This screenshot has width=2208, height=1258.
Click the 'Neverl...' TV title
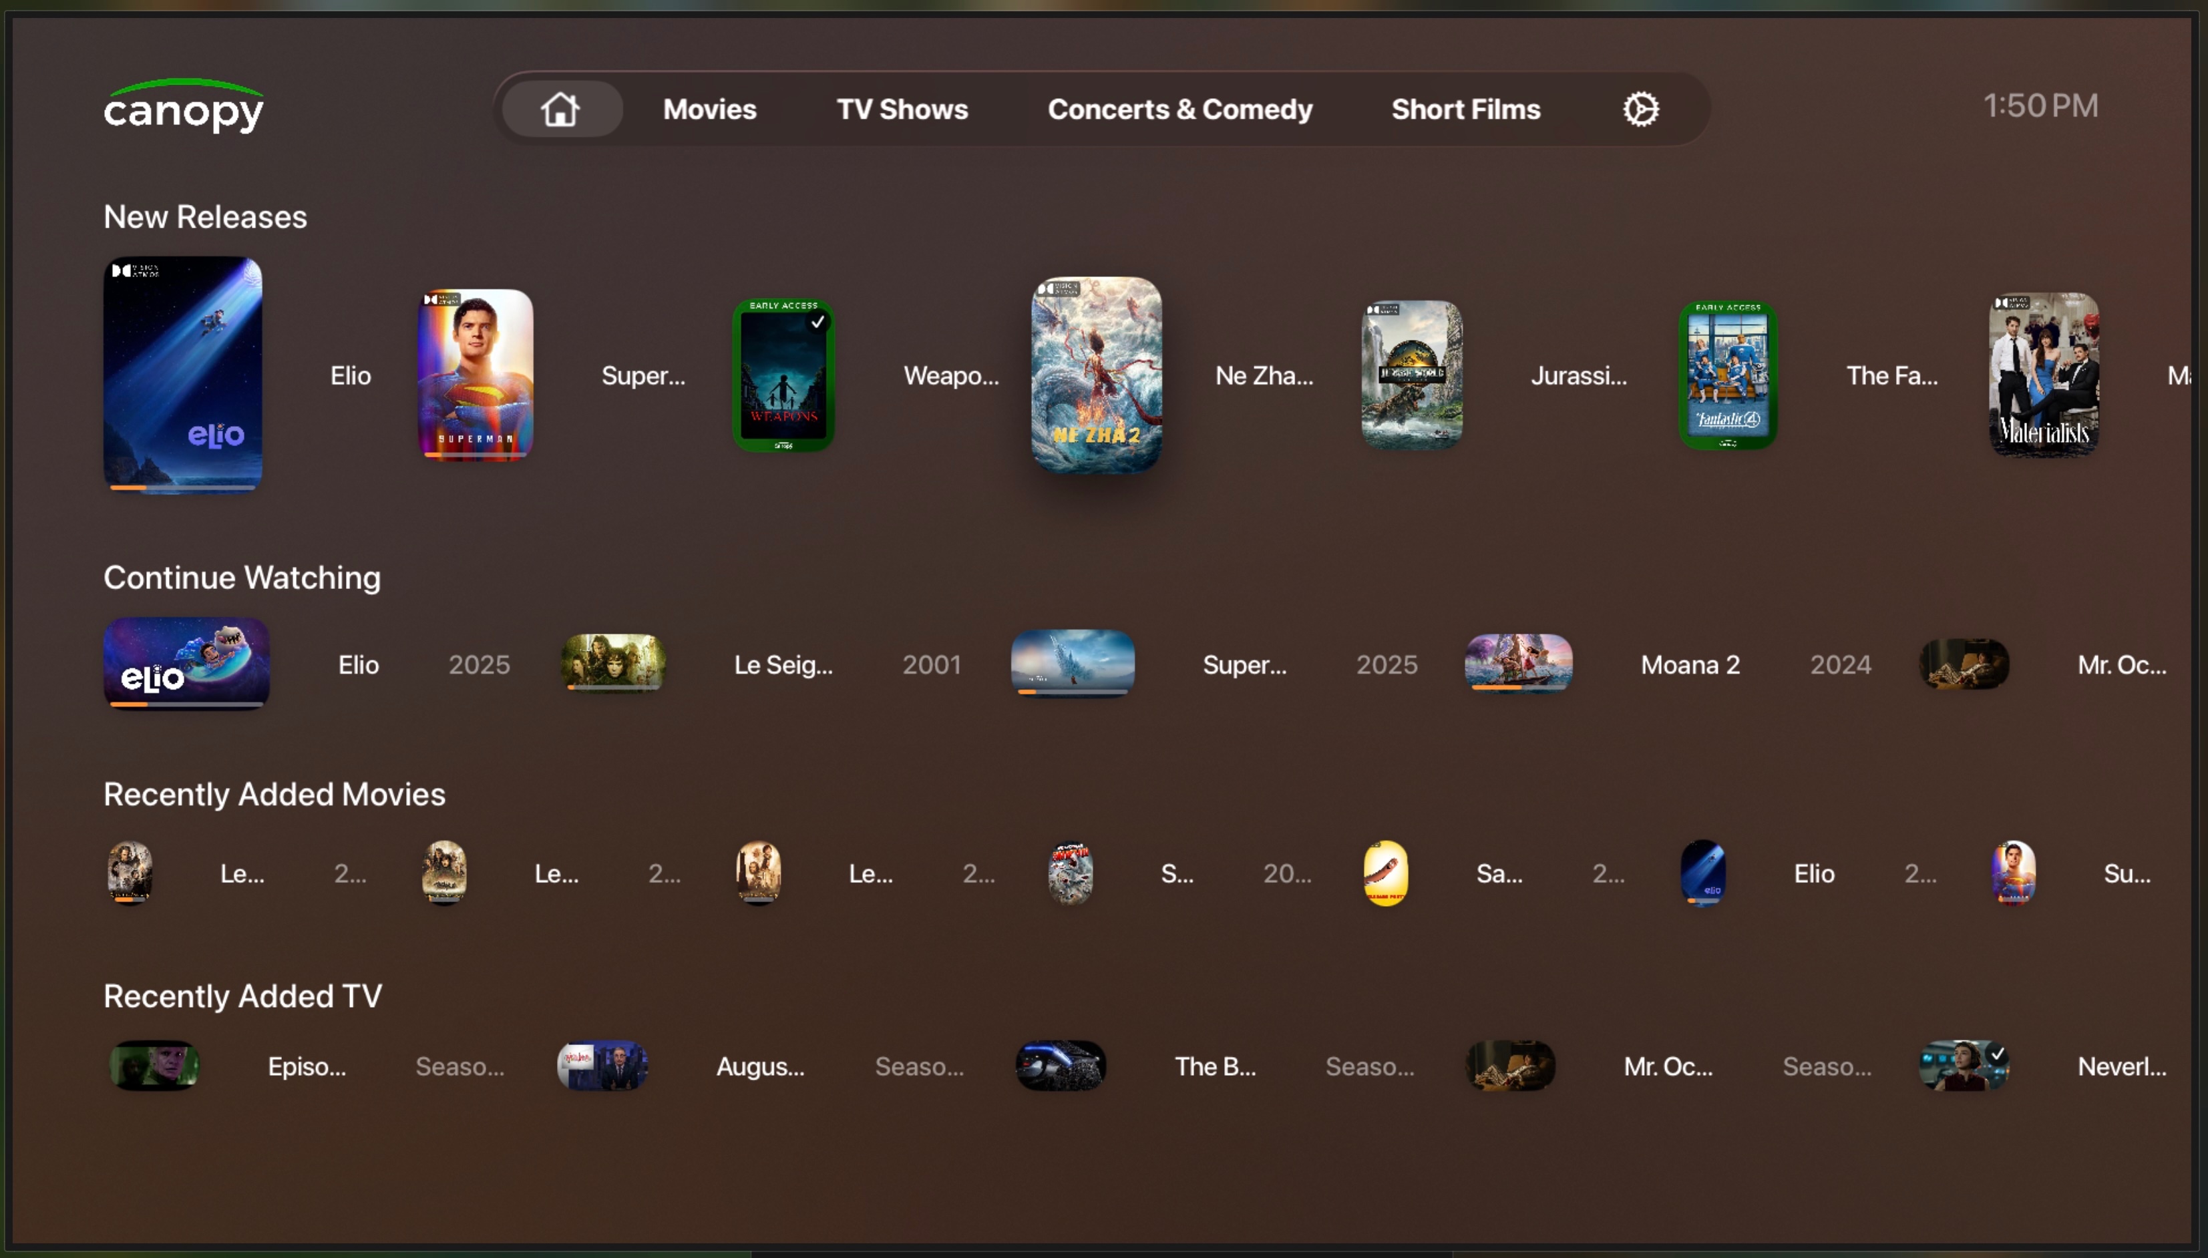click(2122, 1066)
